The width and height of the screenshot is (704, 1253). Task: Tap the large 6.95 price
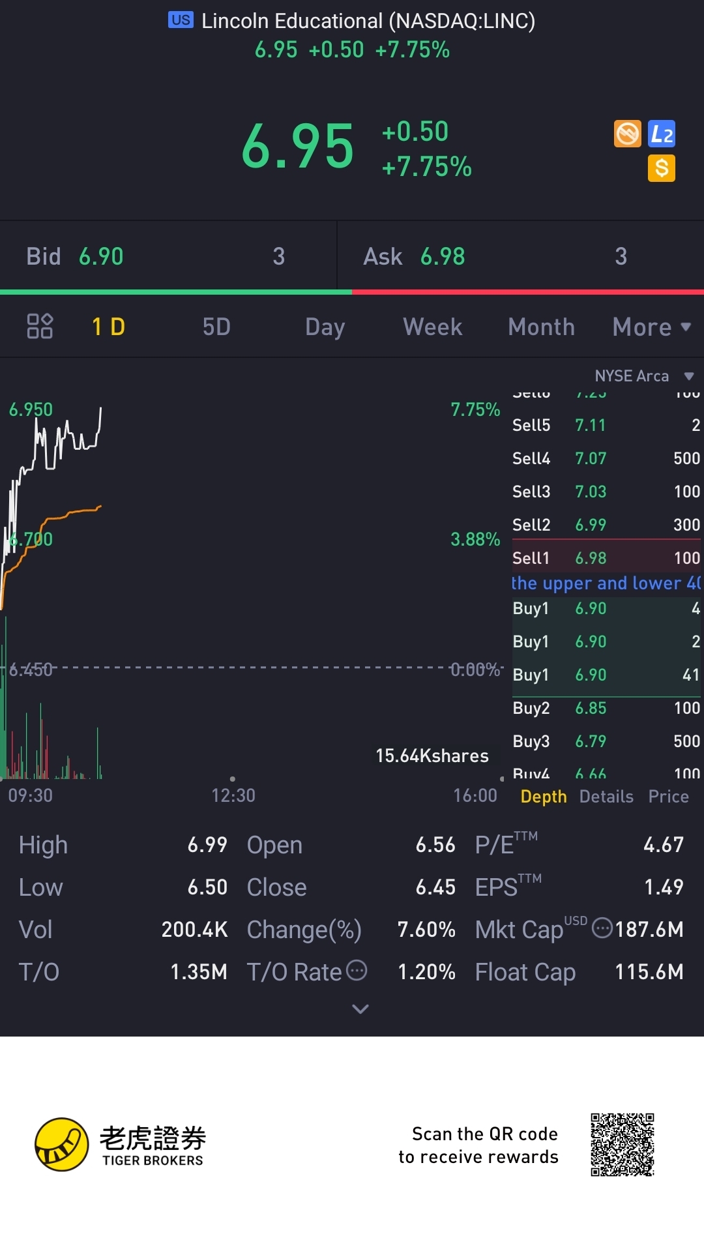298,147
